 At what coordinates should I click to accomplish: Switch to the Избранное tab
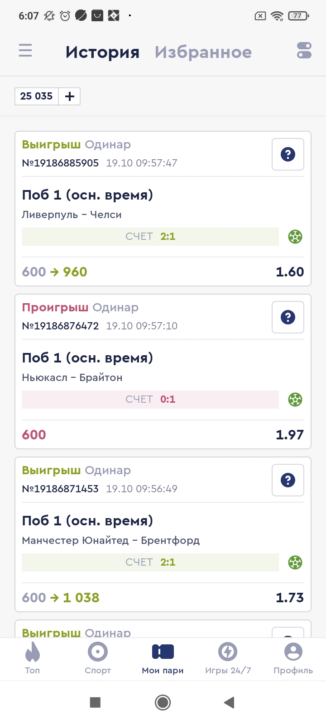203,52
